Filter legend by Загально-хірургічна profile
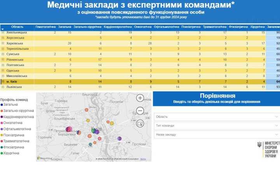 point(17,111)
